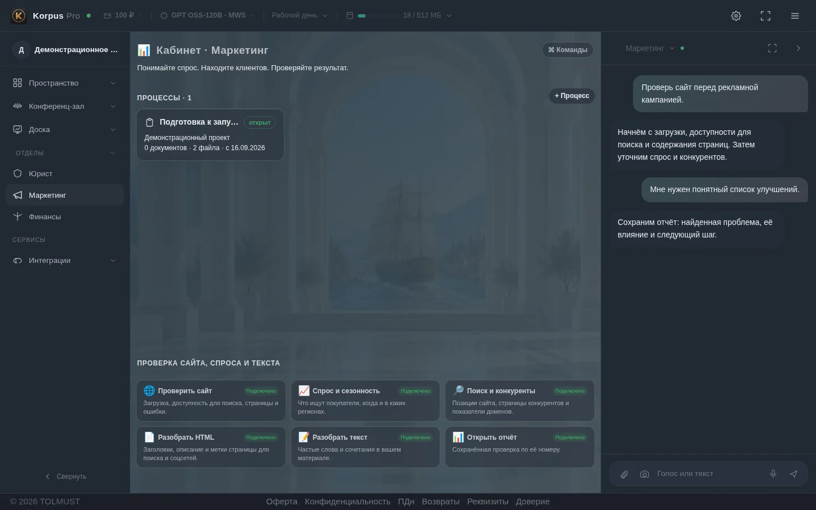Start voice input with the microphone icon
816x510 pixels.
773,474
